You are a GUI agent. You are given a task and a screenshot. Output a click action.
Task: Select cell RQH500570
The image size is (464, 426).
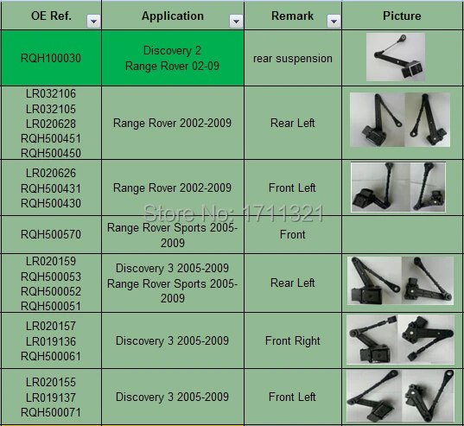51,234
